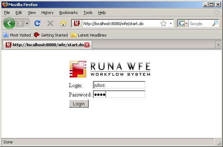The image size is (223, 147).
Task: Close the tab with its red X button
Action: [87, 45]
